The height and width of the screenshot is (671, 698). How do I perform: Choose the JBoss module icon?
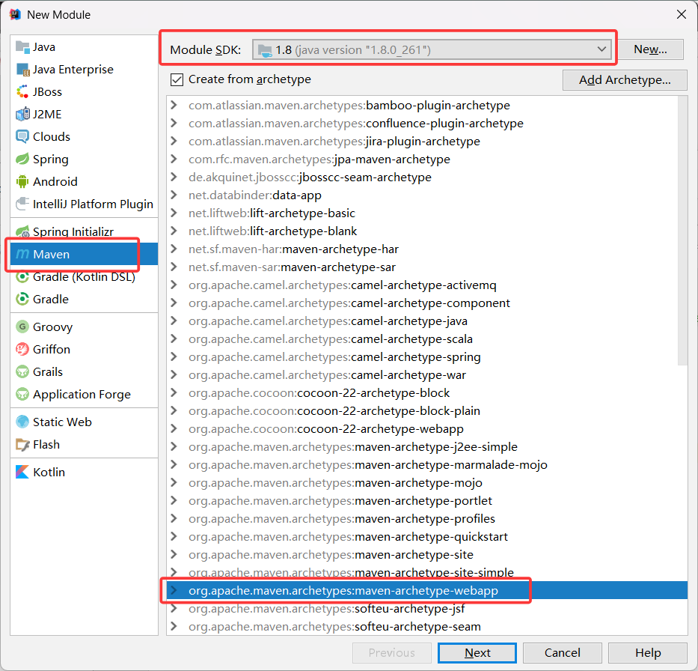(x=22, y=92)
